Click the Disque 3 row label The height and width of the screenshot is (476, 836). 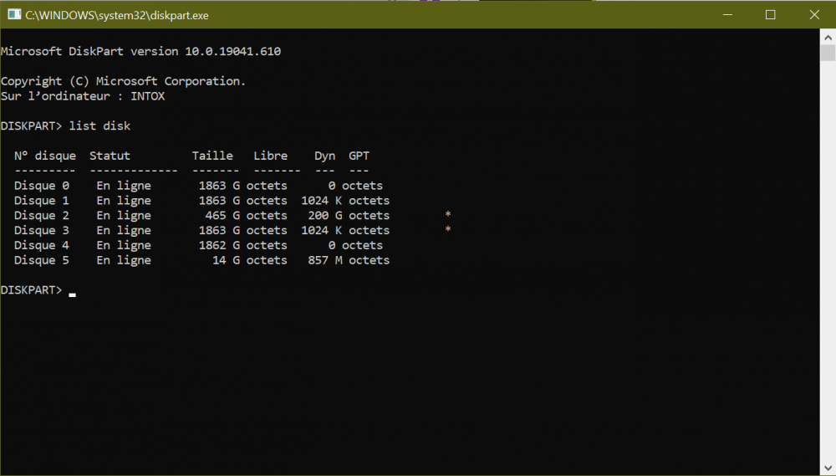point(42,231)
